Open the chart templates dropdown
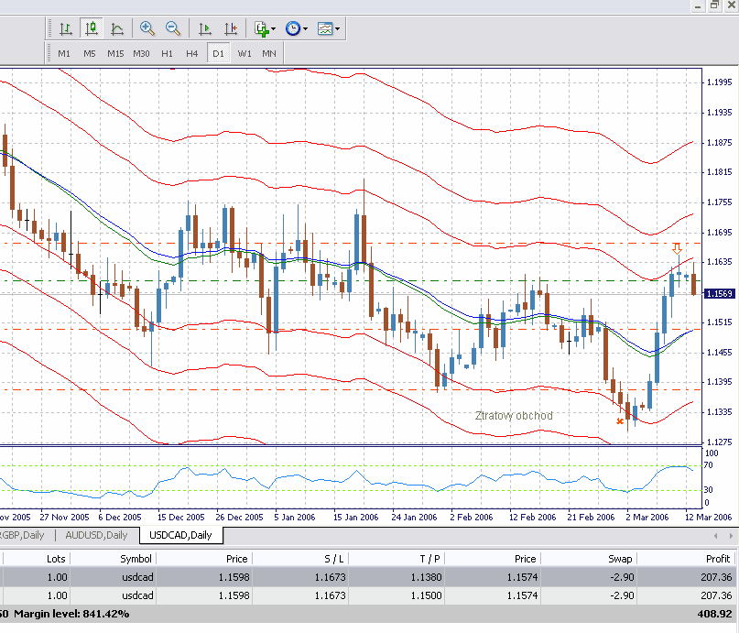Image resolution: width=739 pixels, height=633 pixels. point(338,29)
